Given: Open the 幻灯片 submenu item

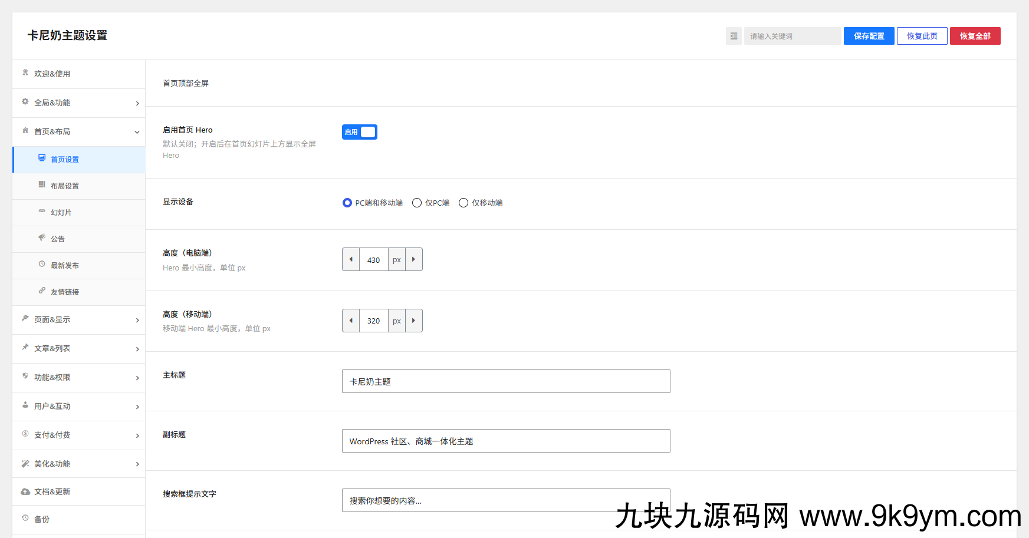Looking at the screenshot, I should click(x=79, y=213).
